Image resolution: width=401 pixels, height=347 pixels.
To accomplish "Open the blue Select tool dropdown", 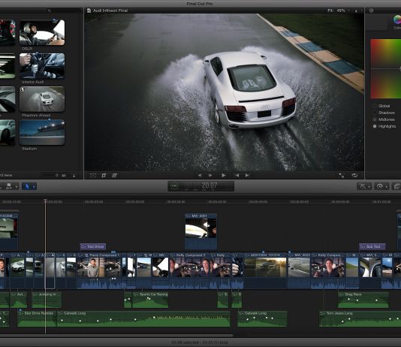I will (x=29, y=186).
